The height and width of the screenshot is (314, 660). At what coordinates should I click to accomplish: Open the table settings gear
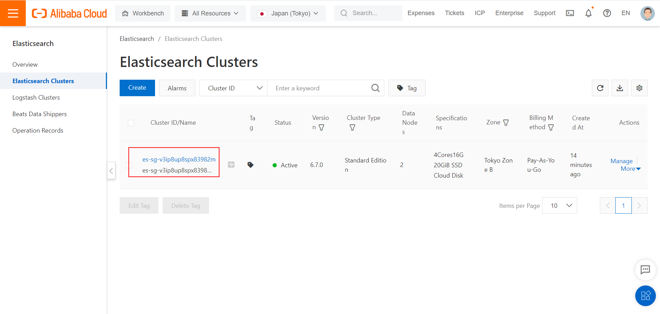click(x=639, y=88)
